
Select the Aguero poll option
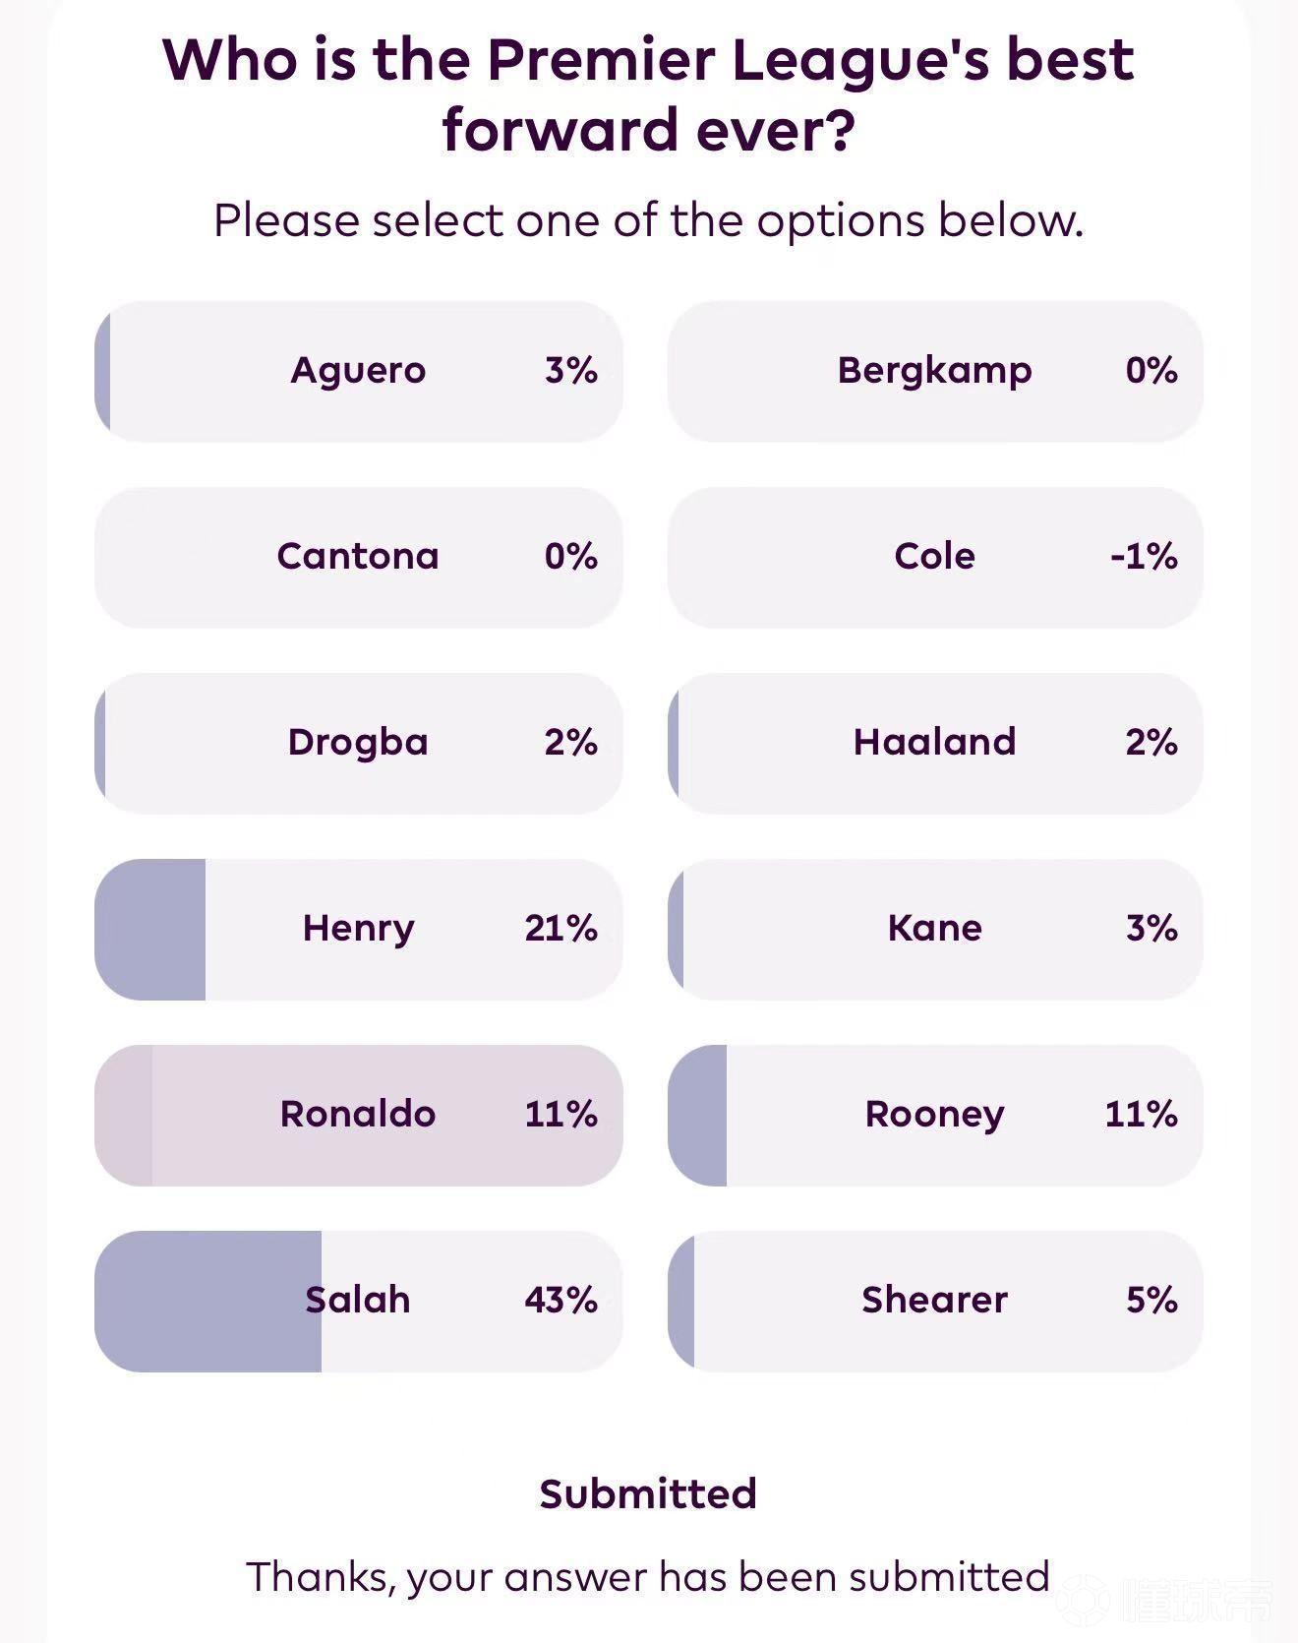pos(358,371)
